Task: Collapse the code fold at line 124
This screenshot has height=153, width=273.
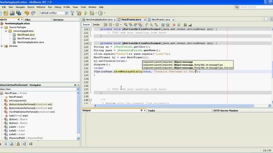Action: pos(90,43)
